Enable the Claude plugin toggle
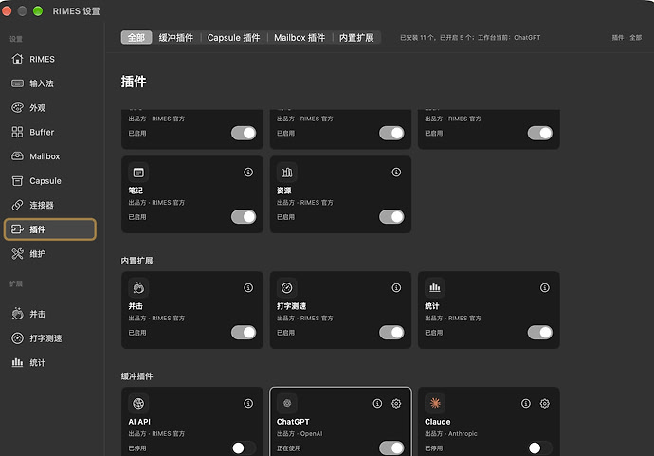This screenshot has height=456, width=654. click(x=539, y=448)
